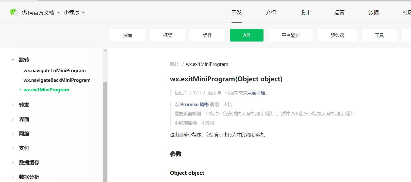The image size is (411, 182).
Task: Switch to the 开发 top tab
Action: click(x=236, y=12)
